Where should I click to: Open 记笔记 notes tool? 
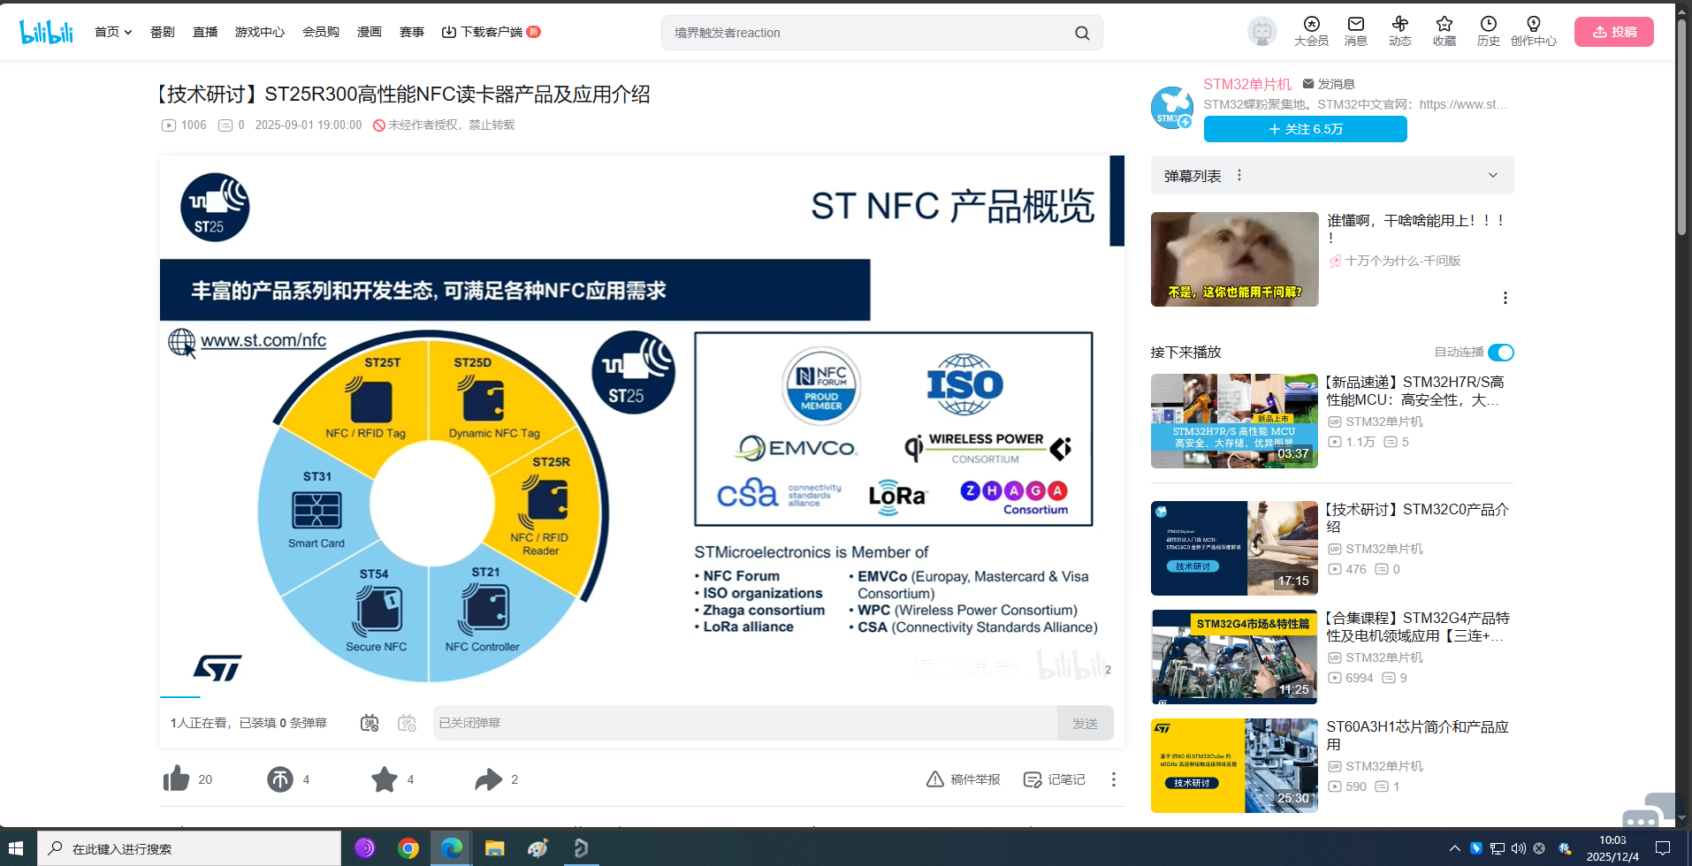pos(1054,779)
